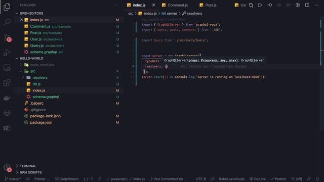Collapse the src folder

32,71
